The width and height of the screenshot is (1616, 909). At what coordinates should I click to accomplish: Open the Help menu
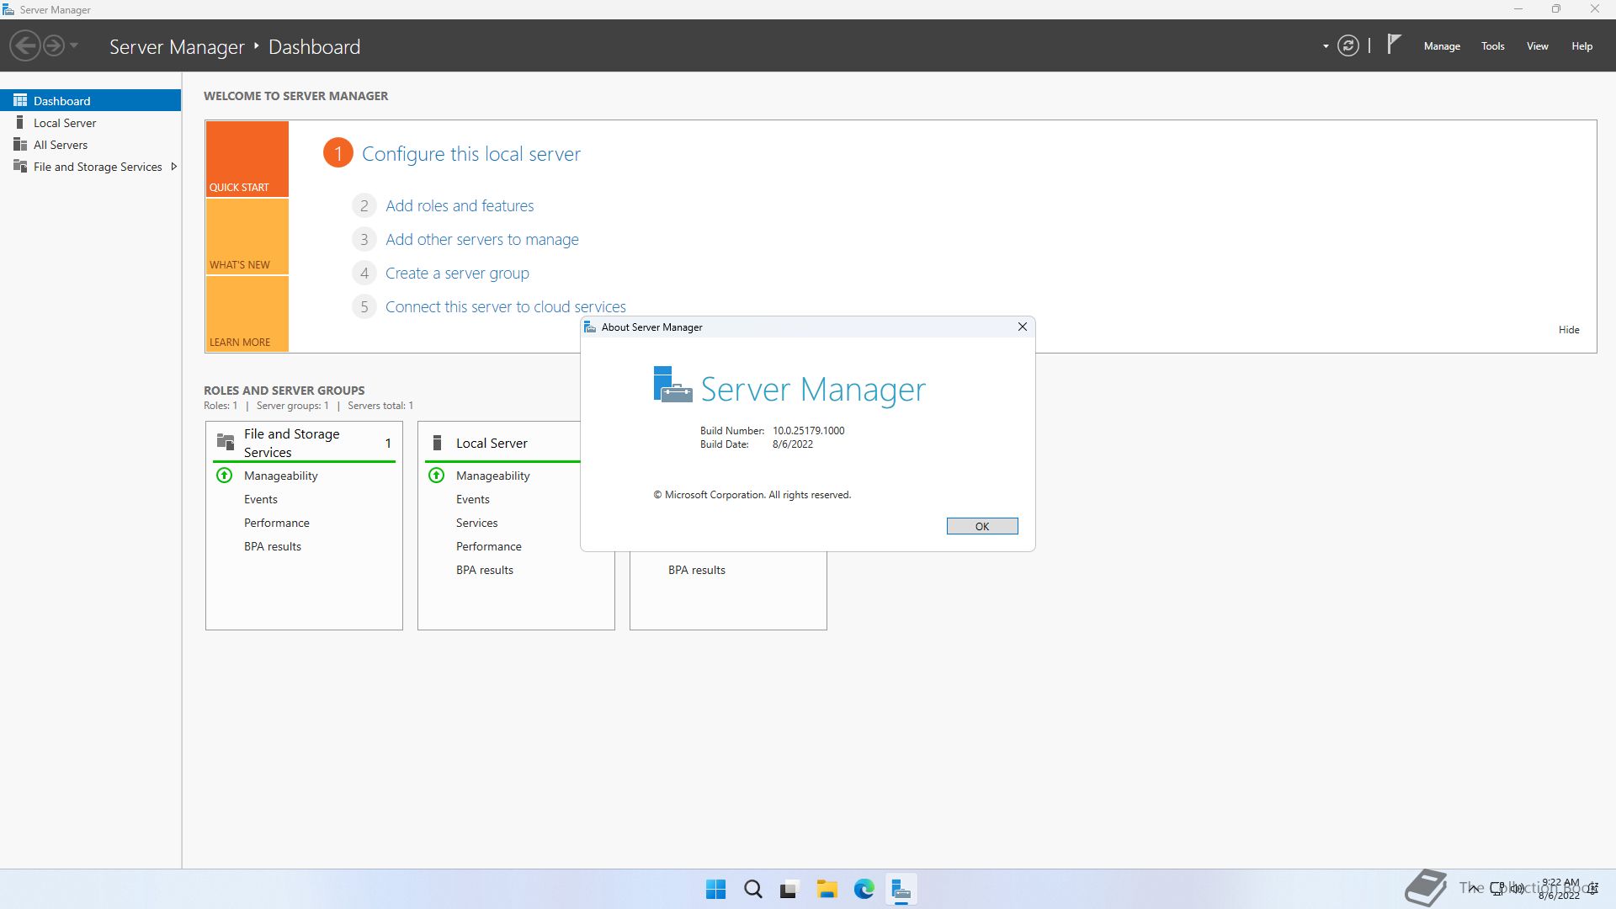tap(1581, 46)
